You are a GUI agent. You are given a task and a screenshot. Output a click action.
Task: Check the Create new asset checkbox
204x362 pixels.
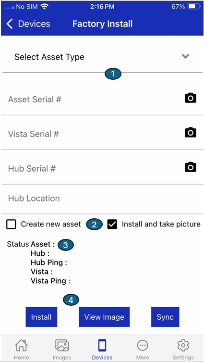12,224
